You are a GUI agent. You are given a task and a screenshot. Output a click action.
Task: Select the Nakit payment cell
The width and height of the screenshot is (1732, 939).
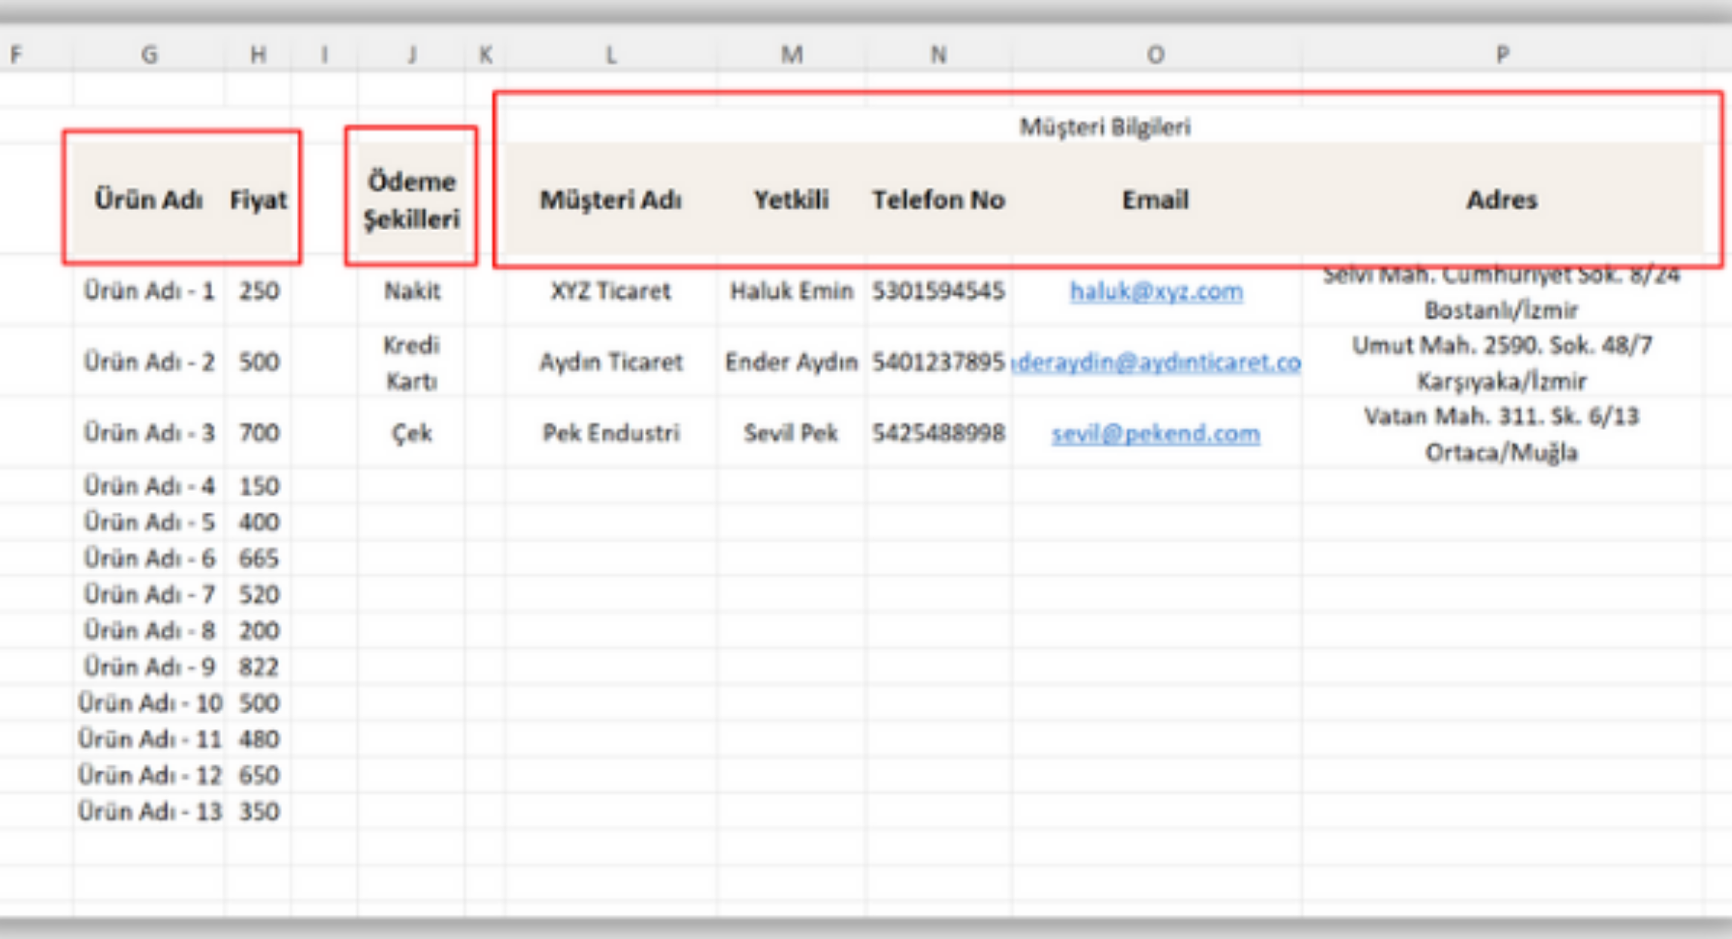coord(412,291)
